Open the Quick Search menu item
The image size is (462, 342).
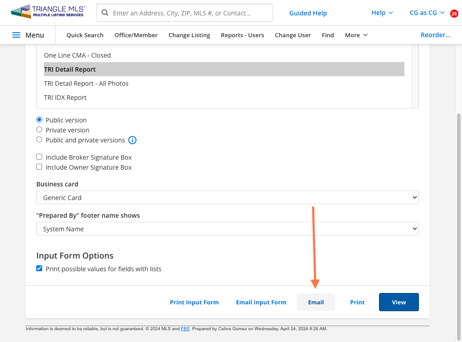pyautogui.click(x=85, y=35)
